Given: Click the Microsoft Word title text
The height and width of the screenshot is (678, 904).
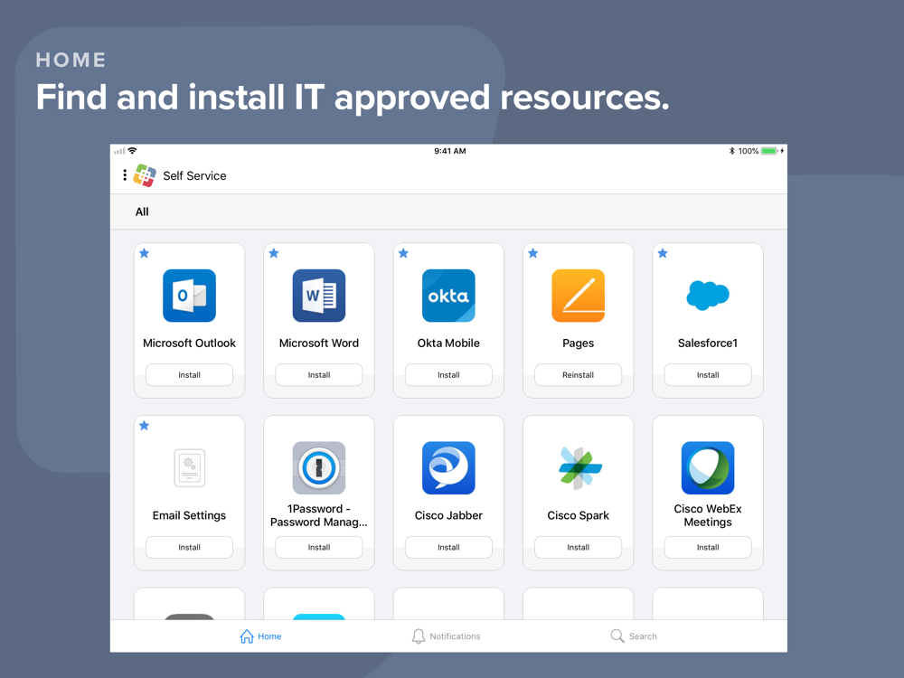Looking at the screenshot, I should click(319, 343).
